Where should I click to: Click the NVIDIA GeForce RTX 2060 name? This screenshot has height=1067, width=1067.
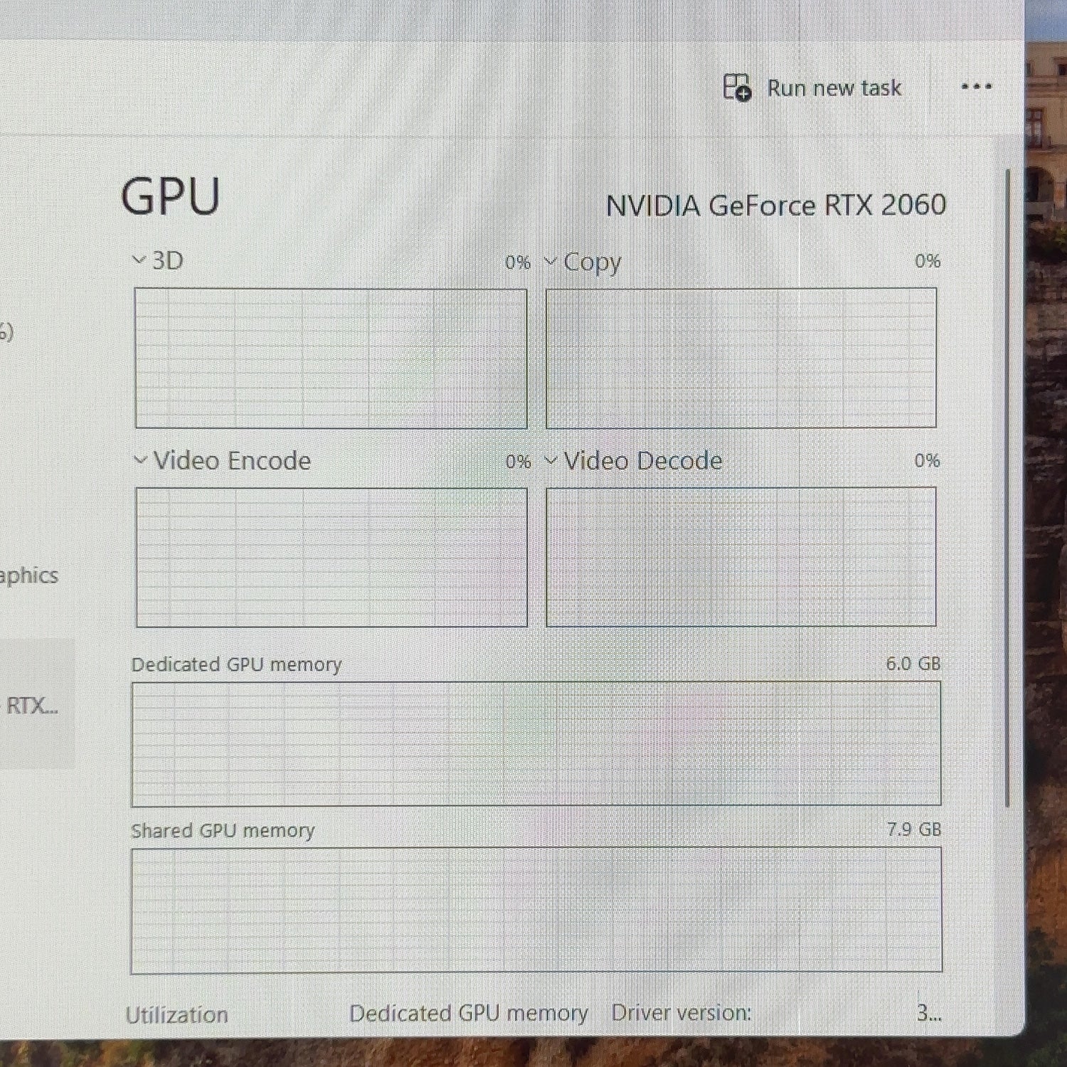coord(776,206)
